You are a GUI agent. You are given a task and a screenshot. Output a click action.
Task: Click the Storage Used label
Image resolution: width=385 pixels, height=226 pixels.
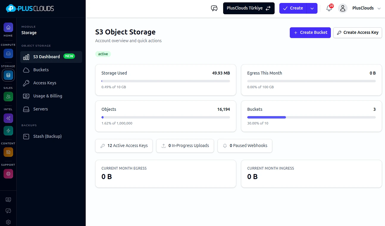pos(114,73)
